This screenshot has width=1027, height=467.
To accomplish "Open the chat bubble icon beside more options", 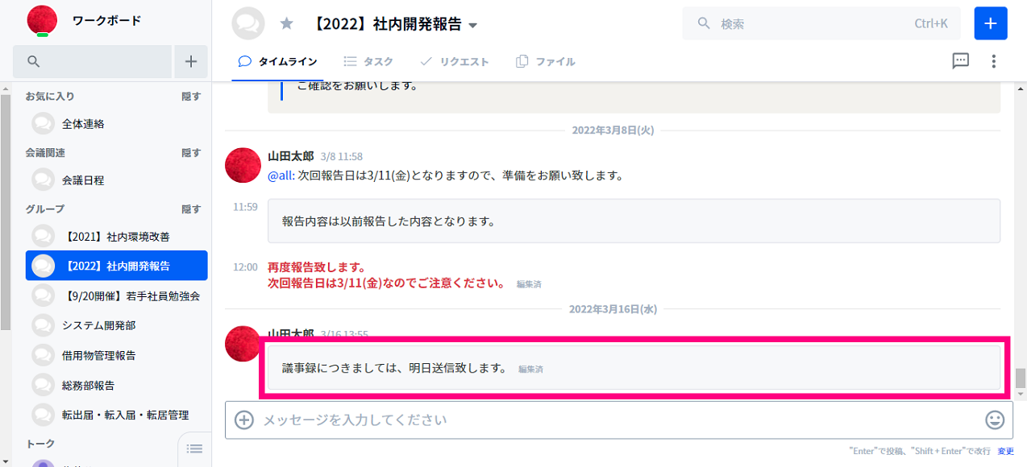I will pos(960,61).
